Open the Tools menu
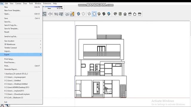191x107 pixels. pyautogui.click(x=31, y=4)
